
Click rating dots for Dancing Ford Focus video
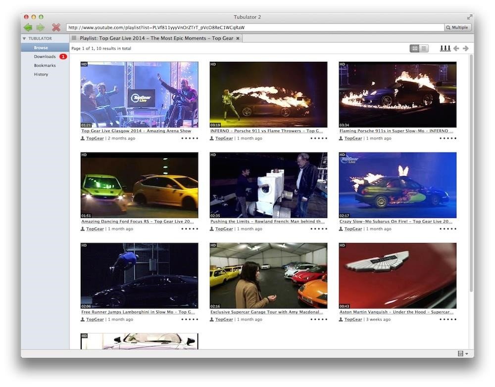tap(190, 229)
